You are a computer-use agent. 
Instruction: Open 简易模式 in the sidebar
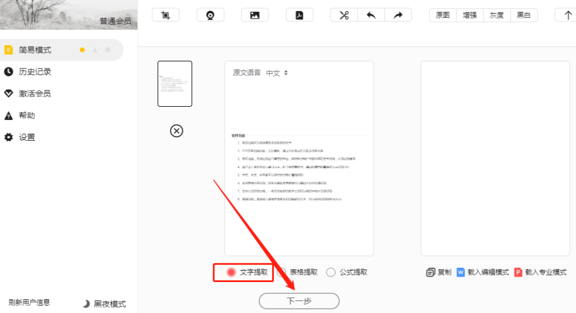coord(61,50)
